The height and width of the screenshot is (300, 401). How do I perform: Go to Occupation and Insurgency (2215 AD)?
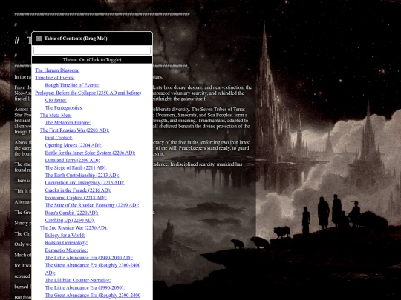click(x=85, y=183)
